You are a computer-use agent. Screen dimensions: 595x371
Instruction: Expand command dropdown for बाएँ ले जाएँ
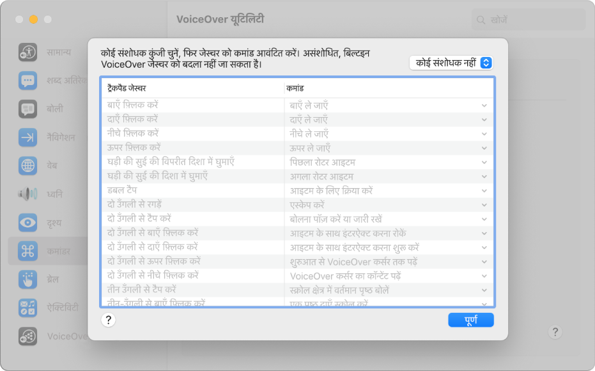[484, 106]
